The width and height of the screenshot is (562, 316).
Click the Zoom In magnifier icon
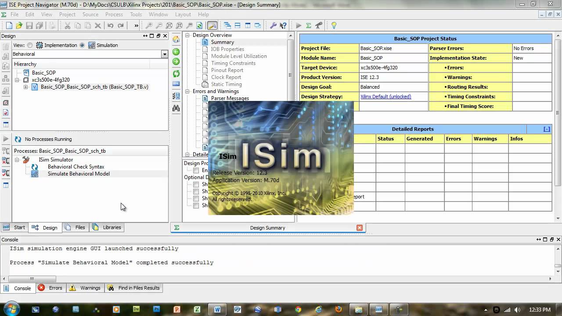point(149,25)
